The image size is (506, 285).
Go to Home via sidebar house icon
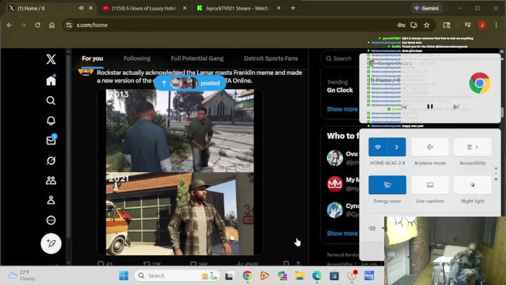pos(51,81)
